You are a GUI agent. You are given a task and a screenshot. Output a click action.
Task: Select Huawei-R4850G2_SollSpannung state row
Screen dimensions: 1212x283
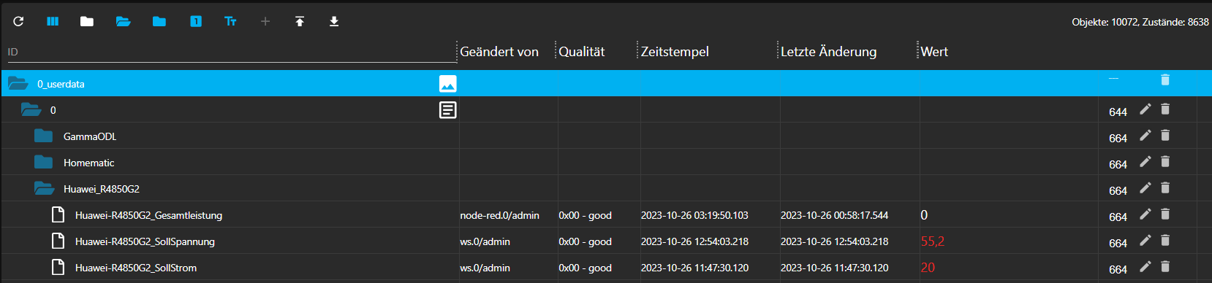tap(606, 241)
